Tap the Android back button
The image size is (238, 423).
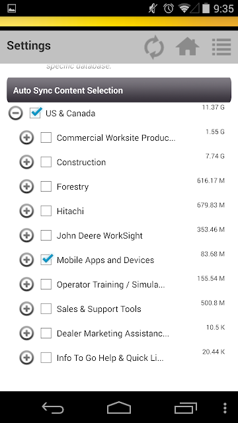[x=53, y=408]
